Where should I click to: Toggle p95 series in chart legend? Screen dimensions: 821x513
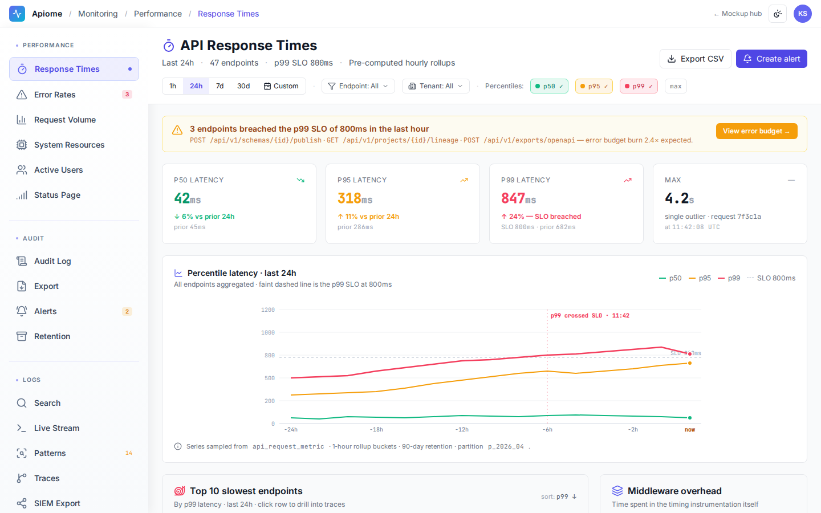tap(700, 278)
